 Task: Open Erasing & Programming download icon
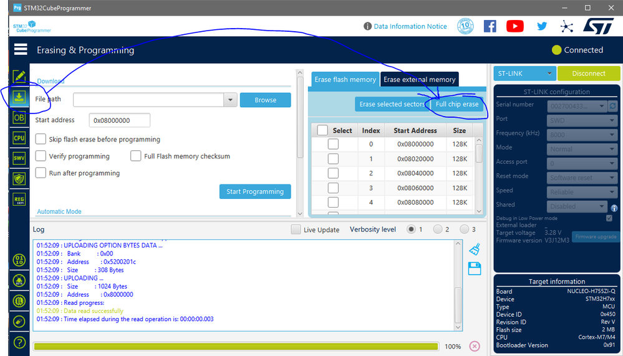(x=19, y=97)
